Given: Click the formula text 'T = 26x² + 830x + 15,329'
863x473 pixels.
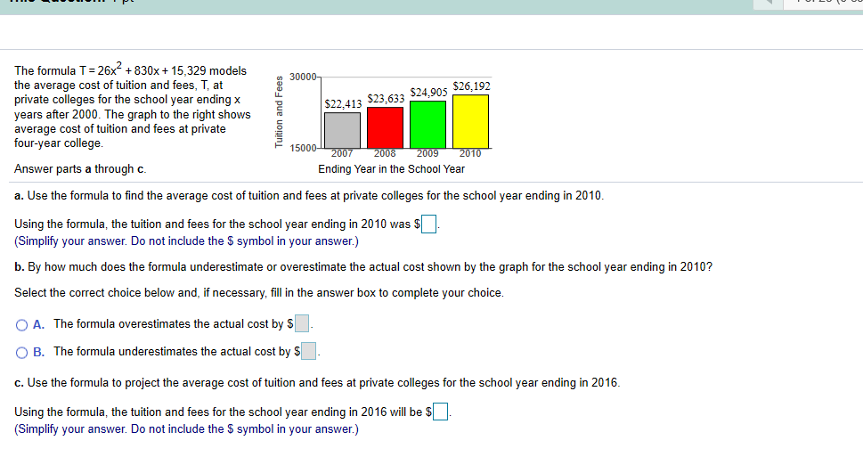Looking at the screenshot, I should point(143,69).
